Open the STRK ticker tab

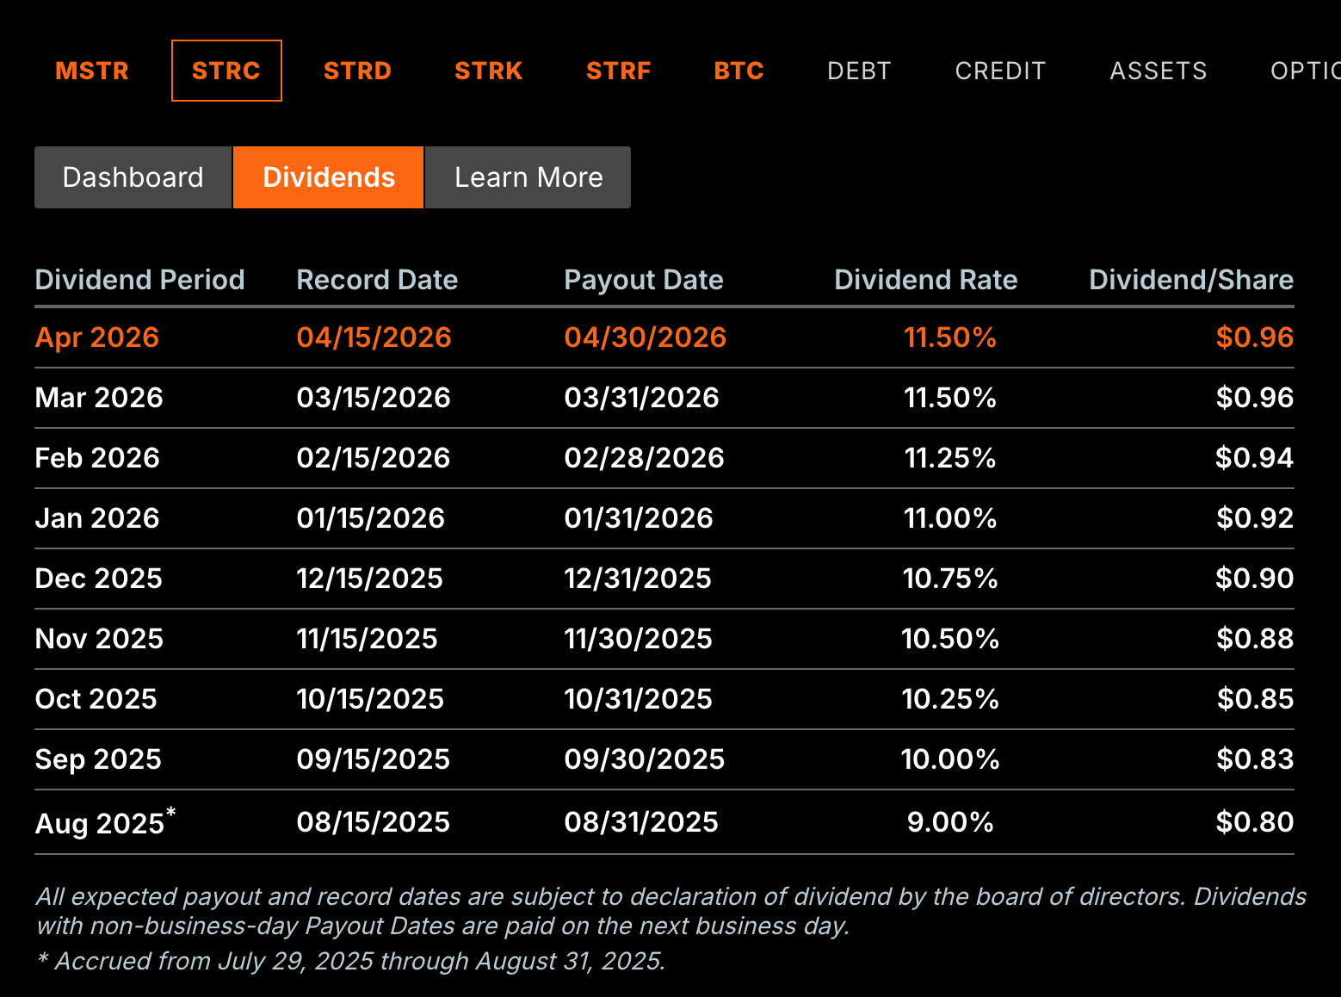(489, 71)
